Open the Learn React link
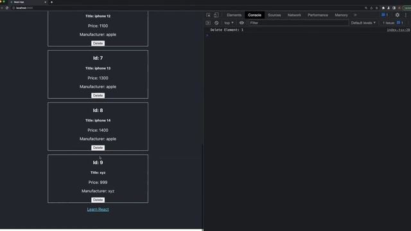The height and width of the screenshot is (231, 411). [x=98, y=209]
